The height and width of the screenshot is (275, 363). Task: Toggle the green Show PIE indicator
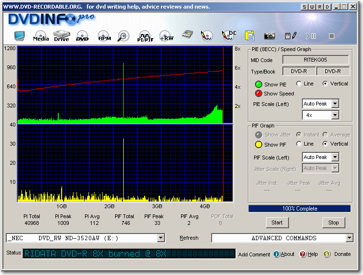(258, 84)
